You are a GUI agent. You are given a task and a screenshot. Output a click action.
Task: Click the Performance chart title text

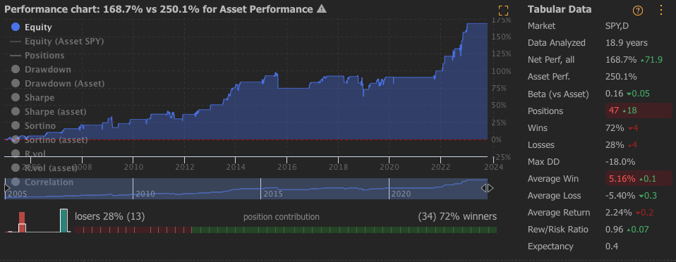[x=158, y=9]
